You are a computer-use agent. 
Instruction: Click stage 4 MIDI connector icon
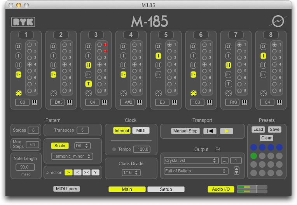click(124, 93)
